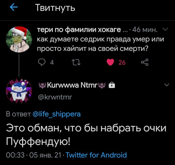175x165 pixels.
Task: Open first tweet text about седрик
Action: coord(100,44)
